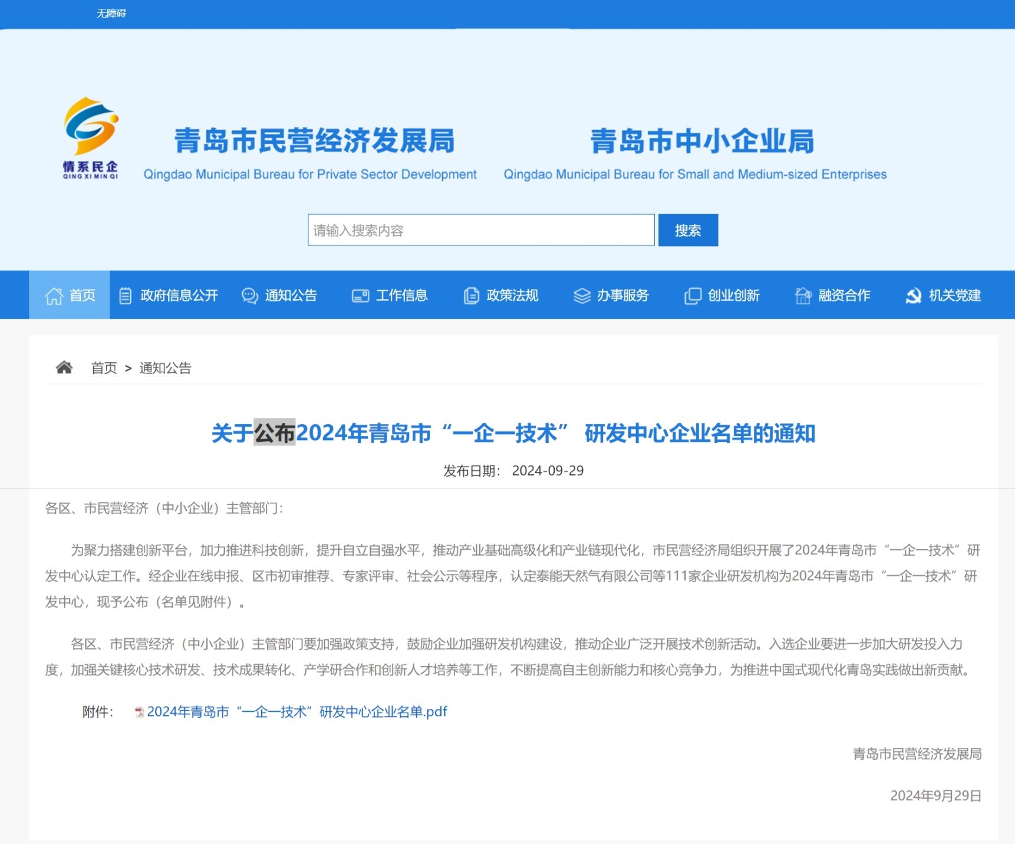This screenshot has width=1015, height=844.
Task: Open the 2024年青岛市一企一技术 PDF attachment
Action: coord(296,711)
